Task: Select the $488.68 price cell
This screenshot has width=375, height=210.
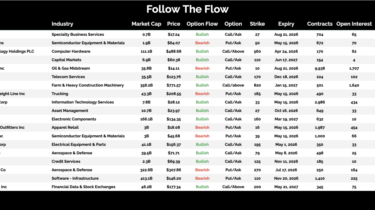Action: 174,51
